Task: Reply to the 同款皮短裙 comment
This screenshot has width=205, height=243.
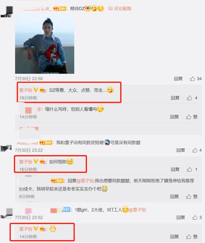Action: coord(181,150)
